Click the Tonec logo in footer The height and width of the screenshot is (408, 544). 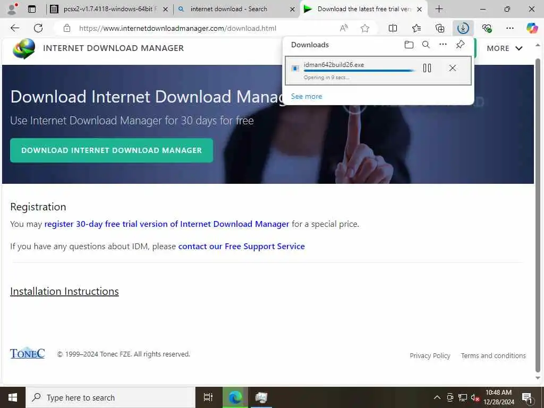coord(28,353)
